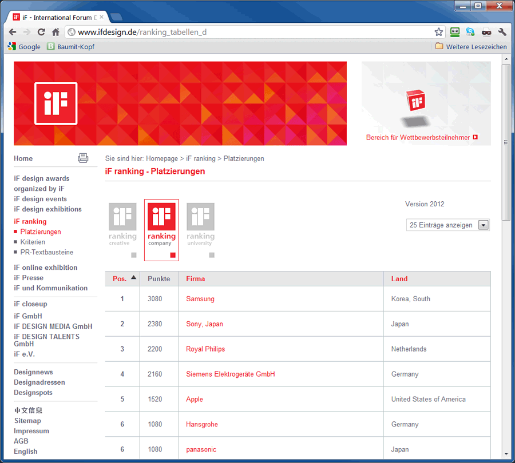Open Kriterien submenu item
Screen dimensions: 515x463
point(33,242)
